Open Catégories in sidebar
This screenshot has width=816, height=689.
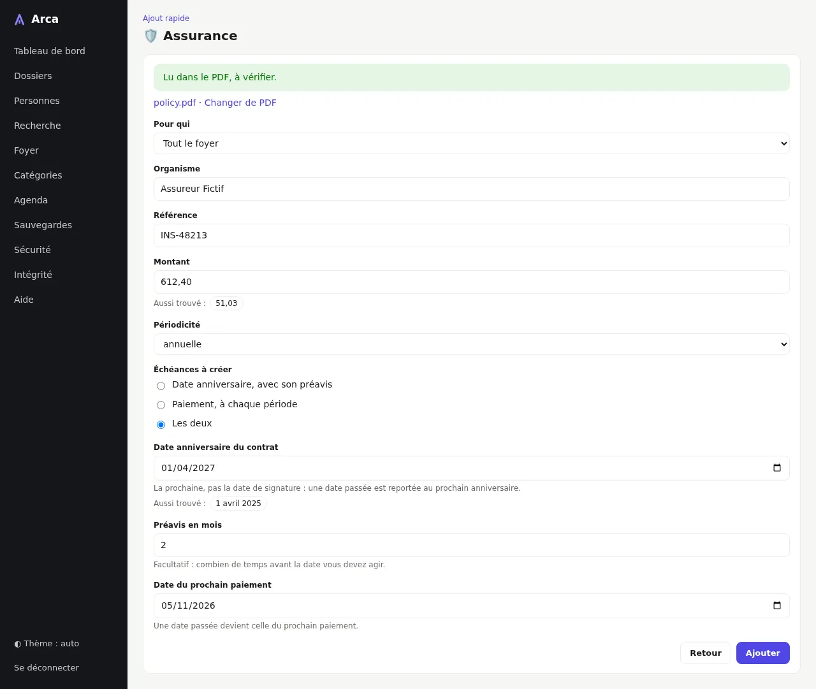(x=38, y=175)
